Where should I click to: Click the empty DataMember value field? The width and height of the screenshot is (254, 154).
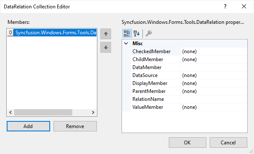click(x=214, y=67)
